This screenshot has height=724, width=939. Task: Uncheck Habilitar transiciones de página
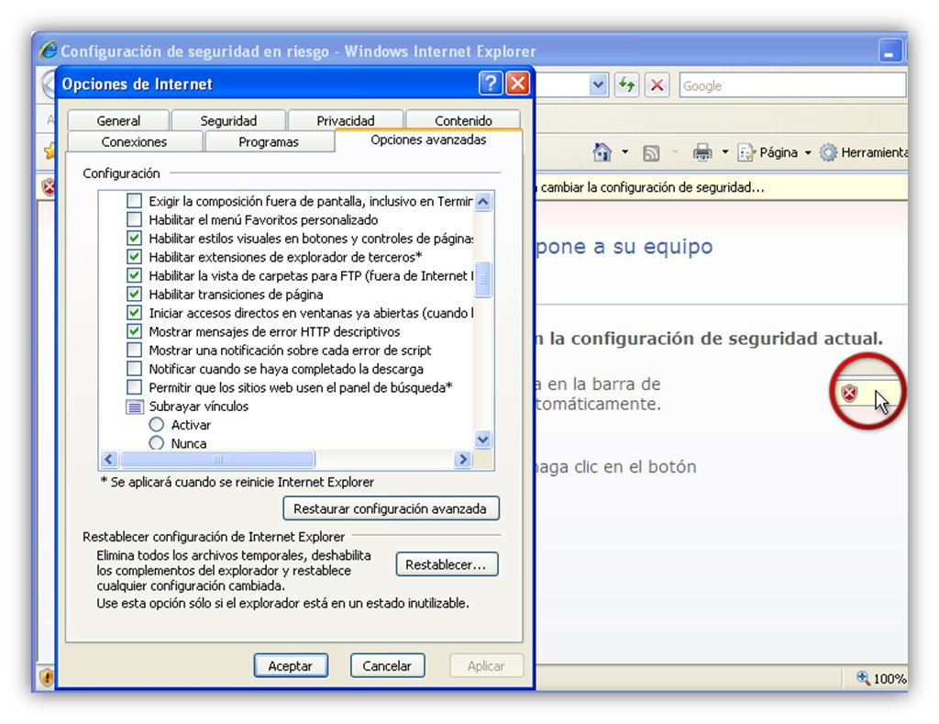click(135, 294)
